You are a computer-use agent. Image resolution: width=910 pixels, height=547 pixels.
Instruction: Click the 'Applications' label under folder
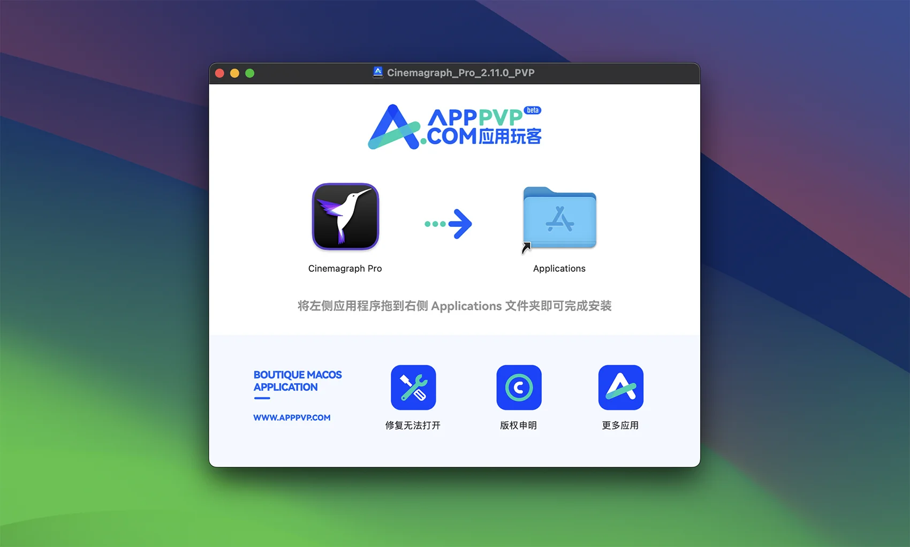point(559,268)
